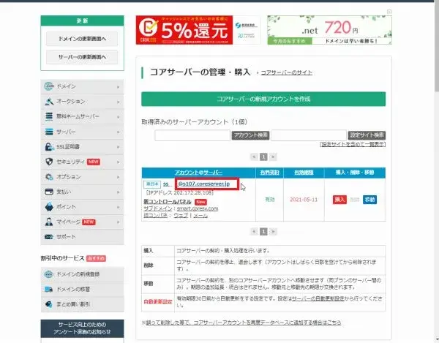Open the @s107.coreserver.jp account link
Viewport: 439px width, 343px height.
(204, 184)
